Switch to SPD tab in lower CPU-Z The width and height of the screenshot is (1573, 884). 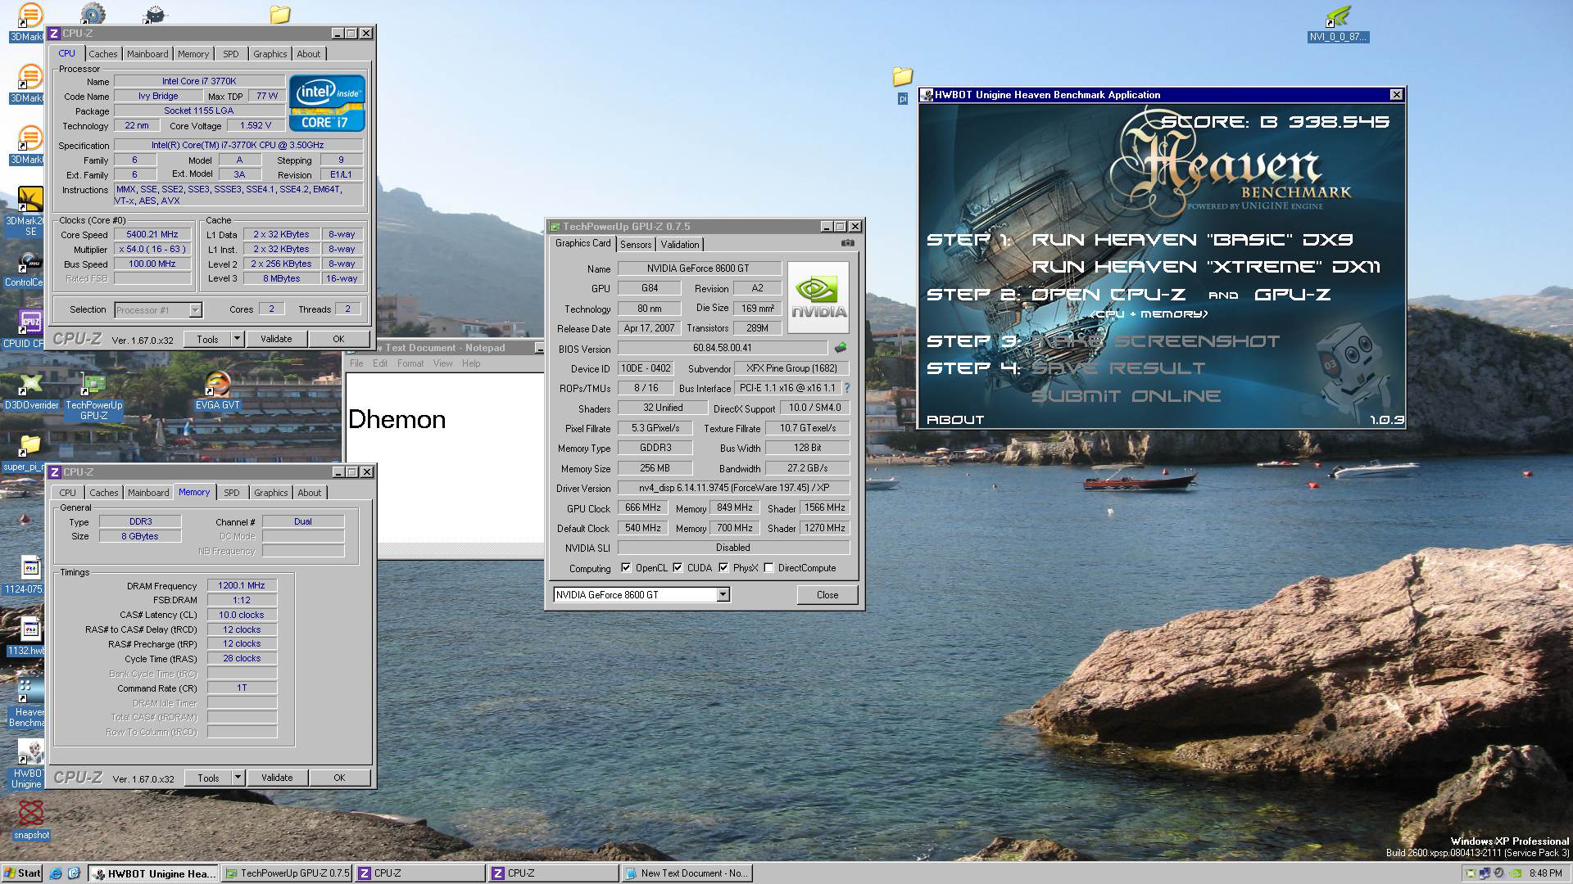232,493
